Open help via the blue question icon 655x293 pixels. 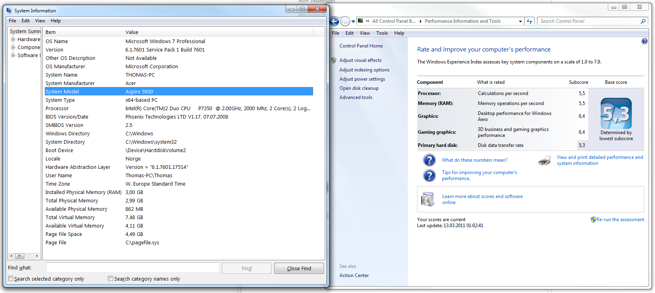point(644,41)
